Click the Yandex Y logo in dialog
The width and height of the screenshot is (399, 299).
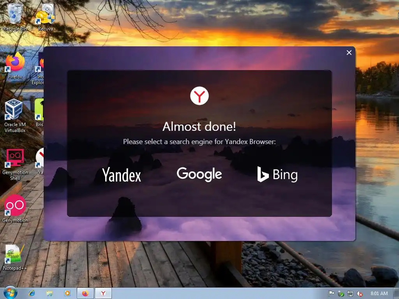click(199, 96)
